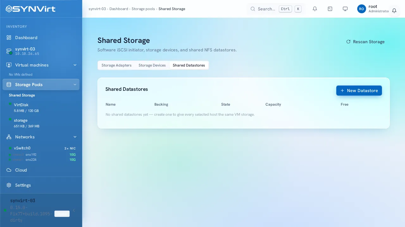
Task: Click the synvirt-03 version footer name
Action: point(22,201)
